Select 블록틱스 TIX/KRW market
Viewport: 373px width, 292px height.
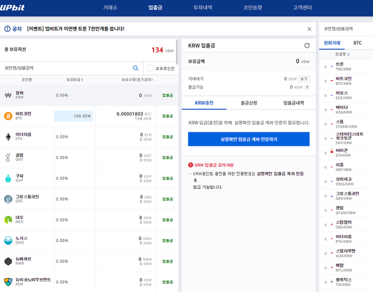[x=344, y=282]
